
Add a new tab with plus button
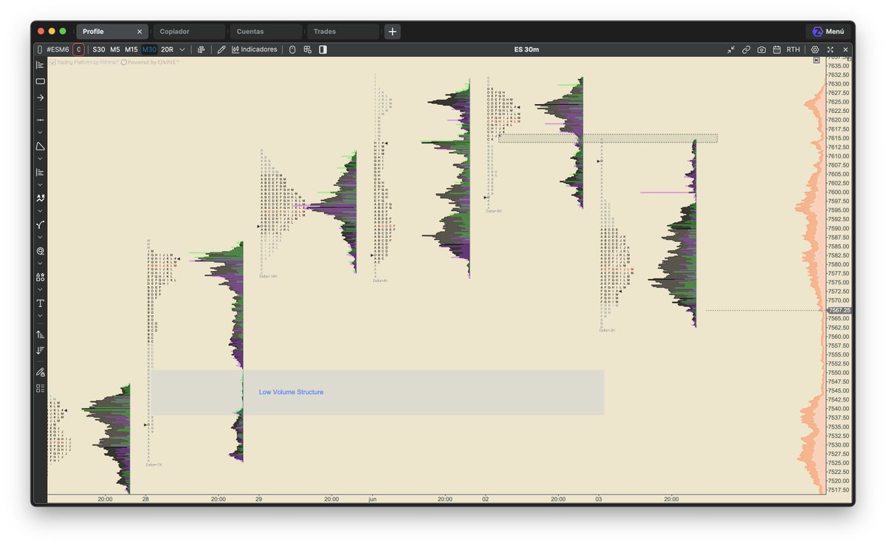[x=393, y=32]
